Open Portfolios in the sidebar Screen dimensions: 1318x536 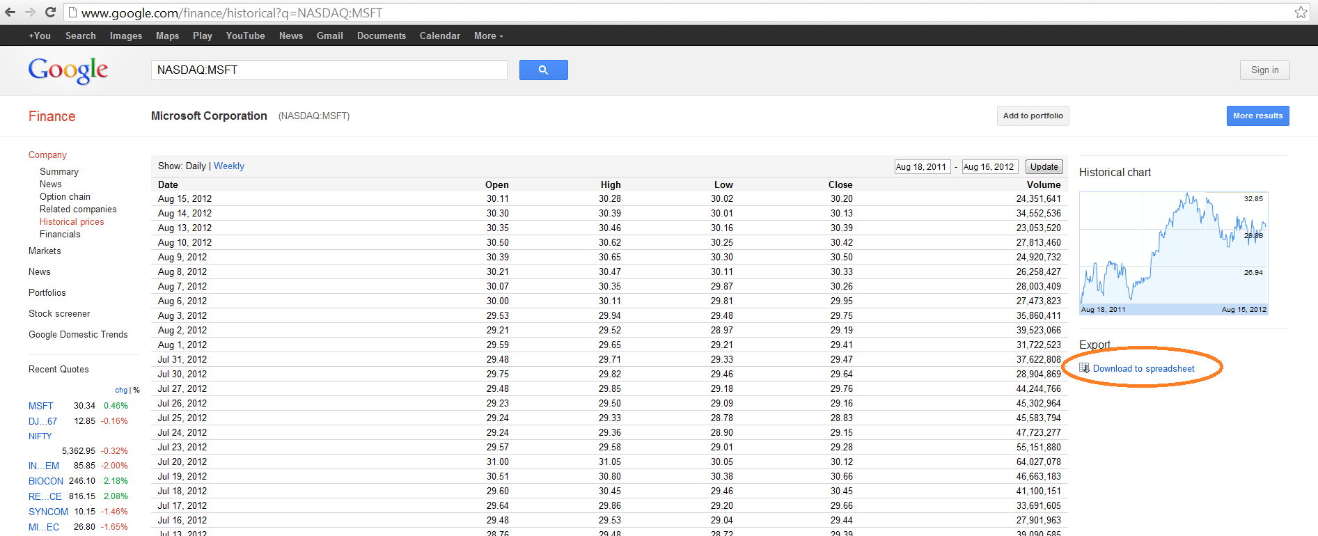click(47, 292)
